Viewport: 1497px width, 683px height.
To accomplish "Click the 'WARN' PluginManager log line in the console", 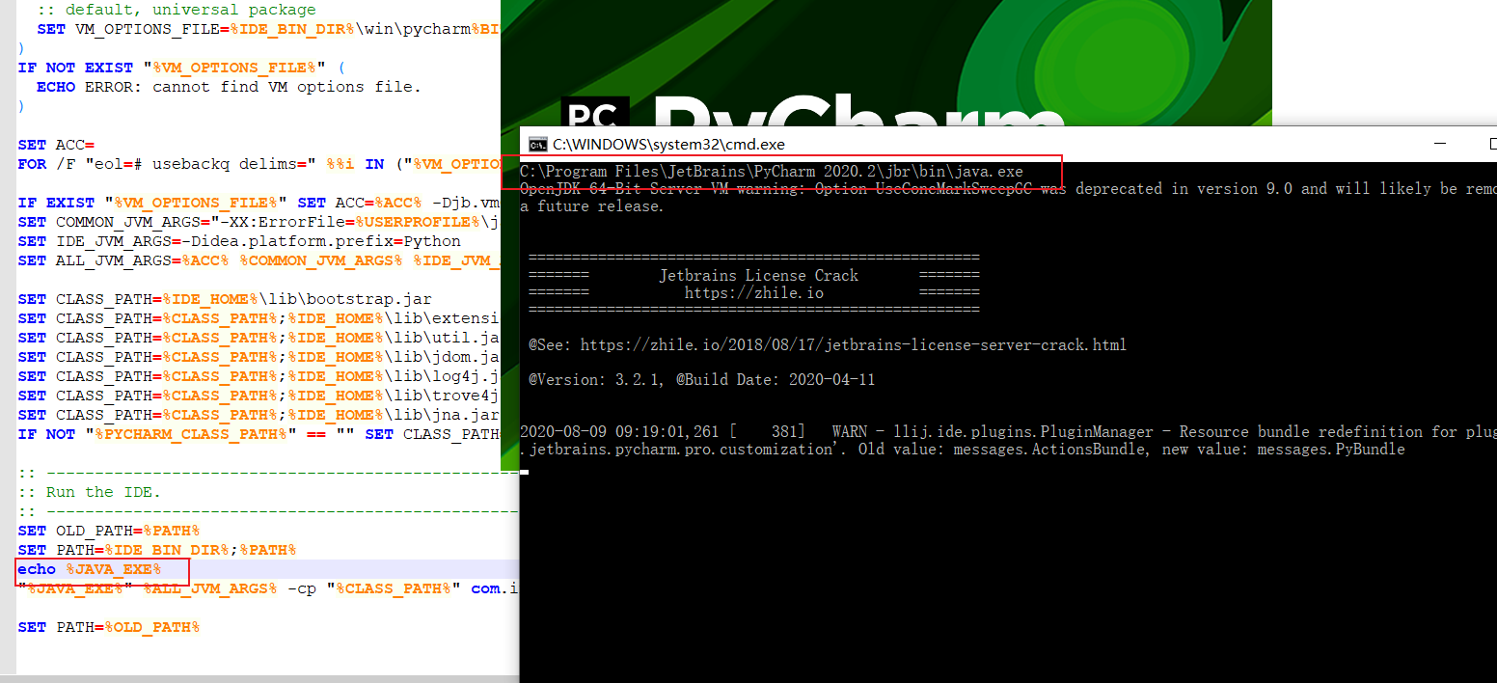I will point(1008,432).
